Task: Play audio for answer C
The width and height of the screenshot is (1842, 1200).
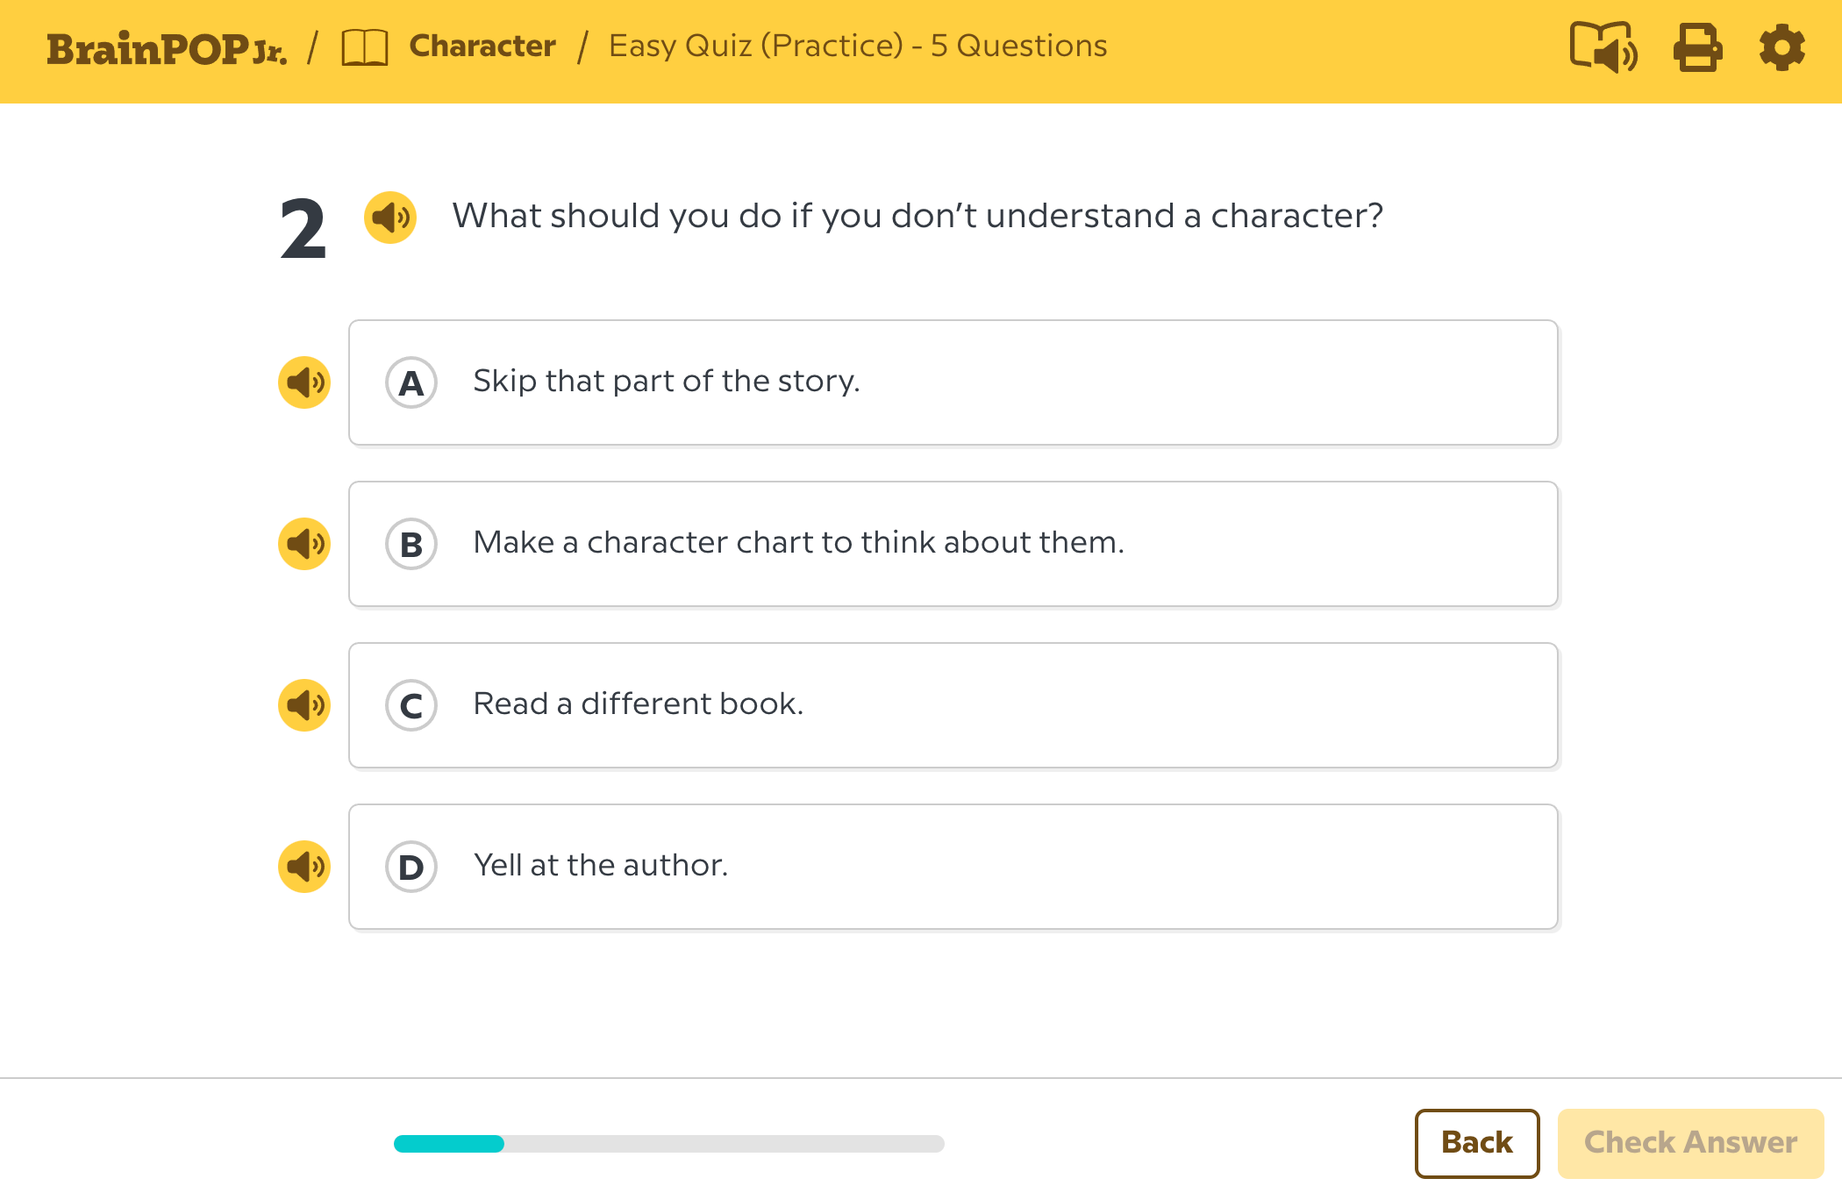Action: [304, 705]
